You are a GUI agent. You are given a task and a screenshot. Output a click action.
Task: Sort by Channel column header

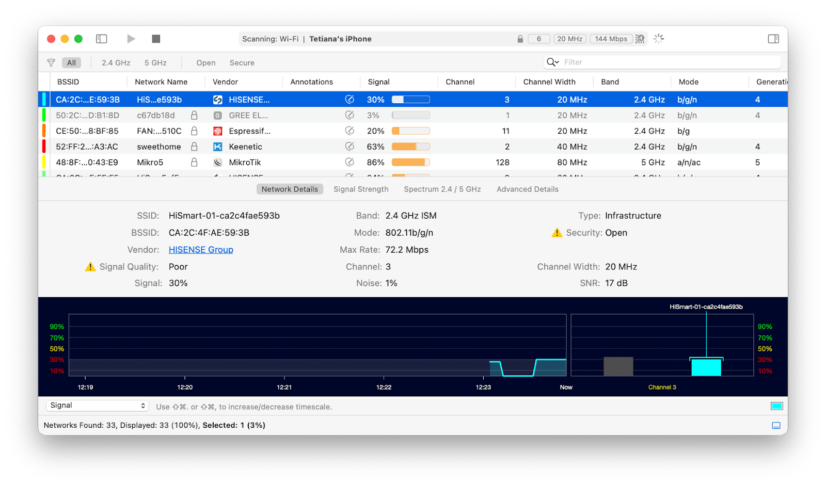(x=460, y=82)
